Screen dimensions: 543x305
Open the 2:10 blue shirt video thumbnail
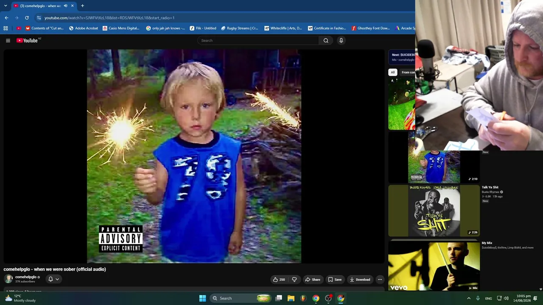[434, 166]
